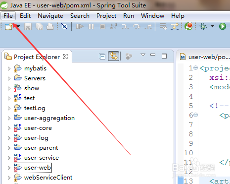Click the New wizard toolbar icon
The image size is (230, 184).
[x=8, y=26]
